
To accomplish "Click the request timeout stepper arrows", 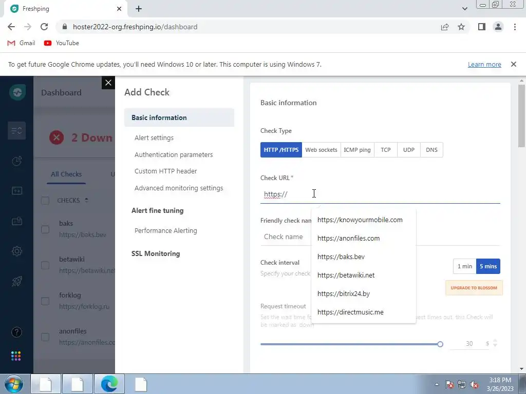I will (x=495, y=343).
